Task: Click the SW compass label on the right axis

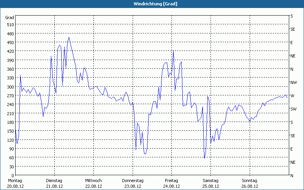Action: [293, 109]
